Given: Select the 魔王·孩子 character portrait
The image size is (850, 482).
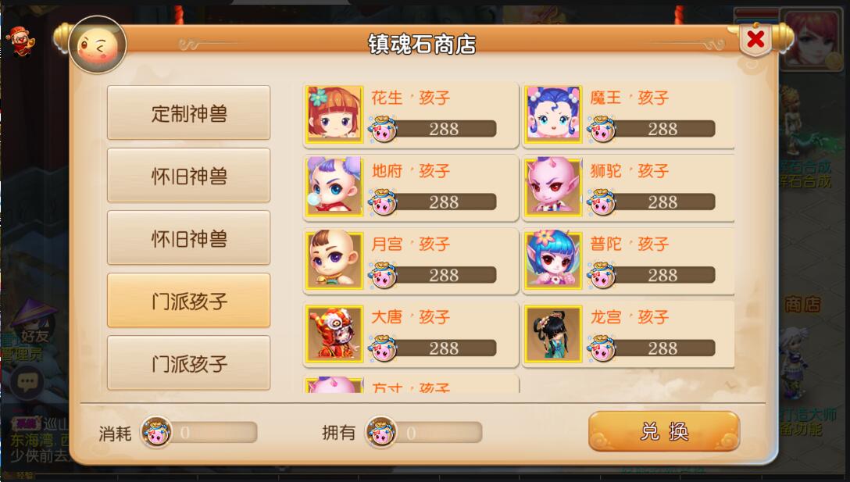Looking at the screenshot, I should pos(553,114).
